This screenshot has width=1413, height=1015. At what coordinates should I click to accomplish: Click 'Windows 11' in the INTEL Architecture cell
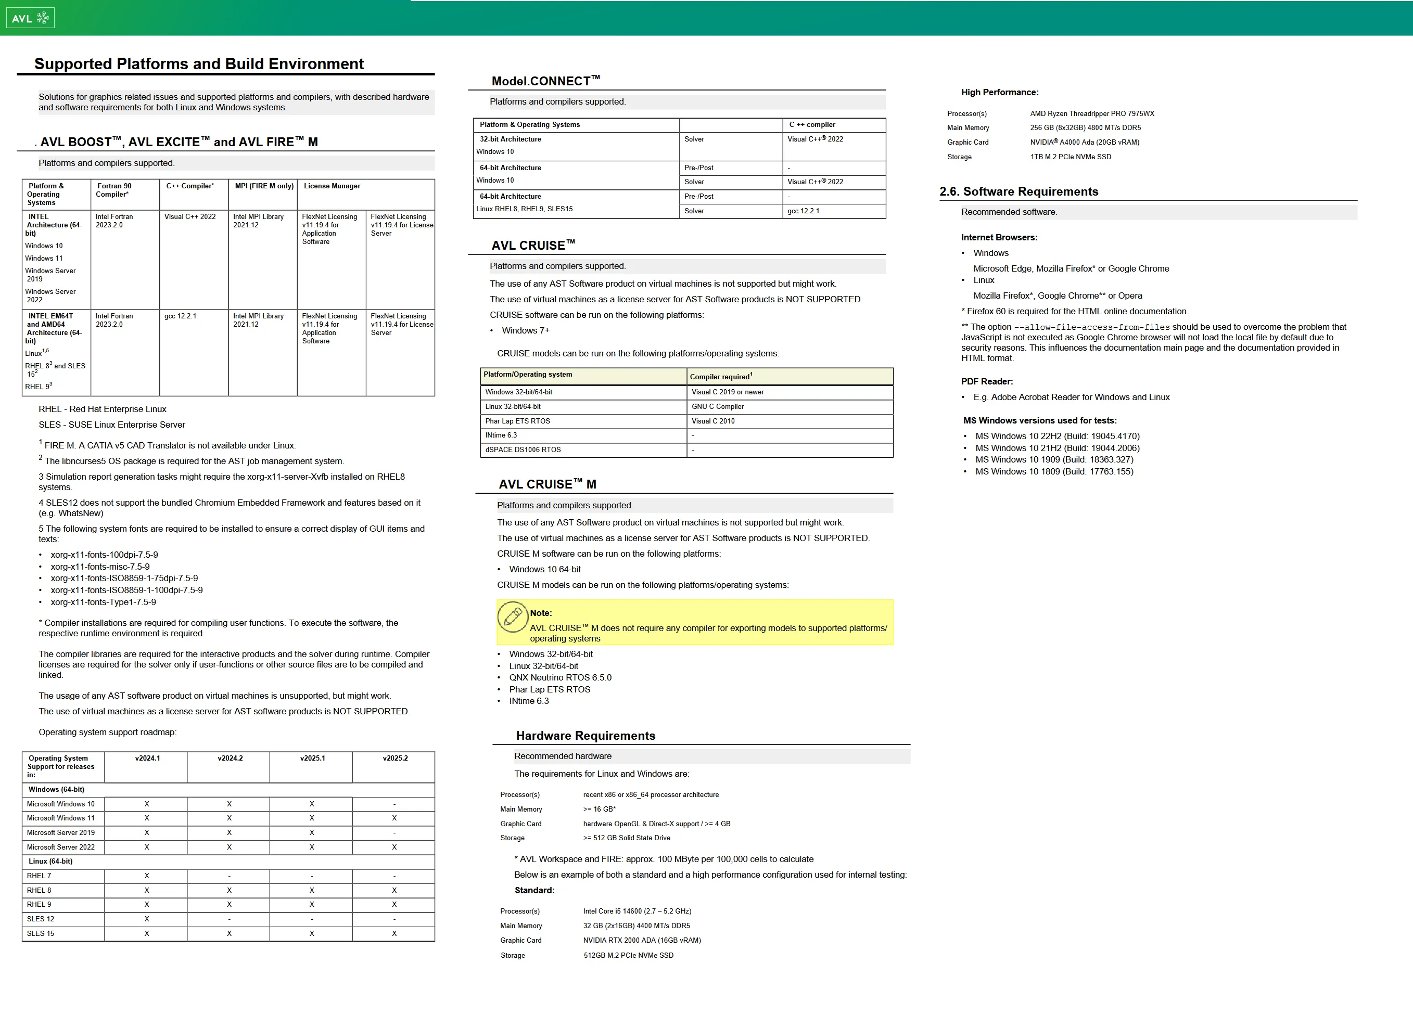click(x=44, y=259)
